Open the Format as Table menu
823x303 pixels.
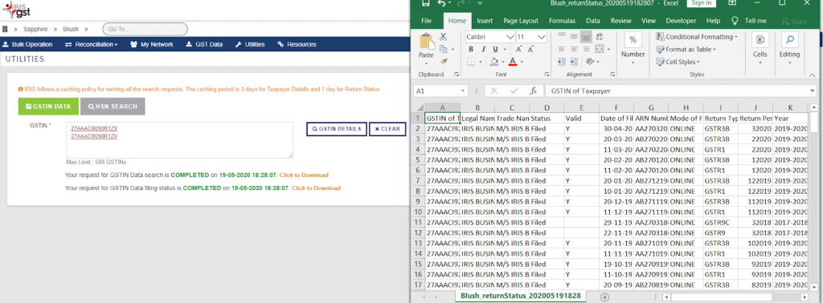(x=686, y=49)
